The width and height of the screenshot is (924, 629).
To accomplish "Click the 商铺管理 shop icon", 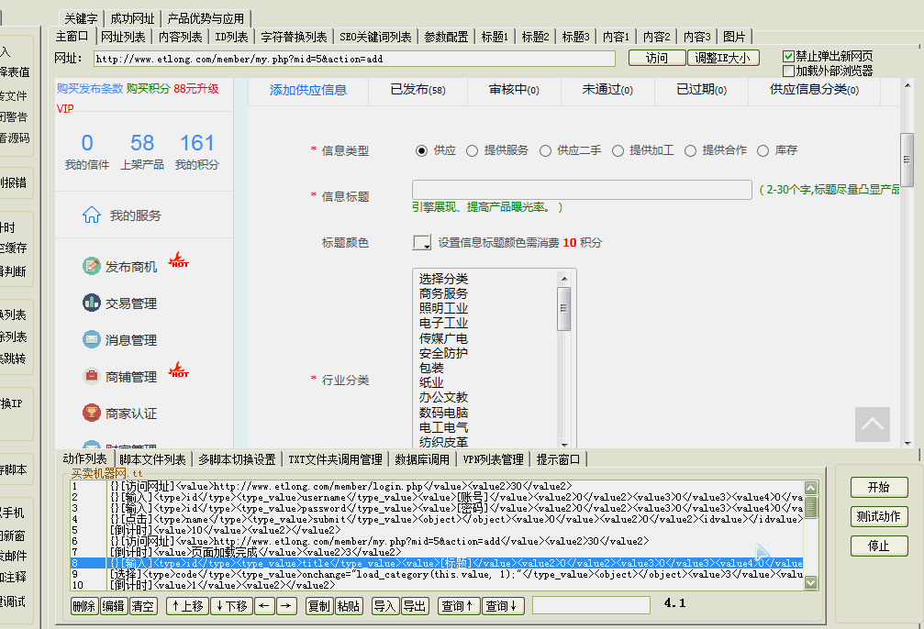I will (92, 376).
